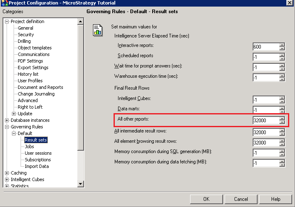Open Export Settings in the tree
This screenshot has height=207, width=295.
coord(33,67)
